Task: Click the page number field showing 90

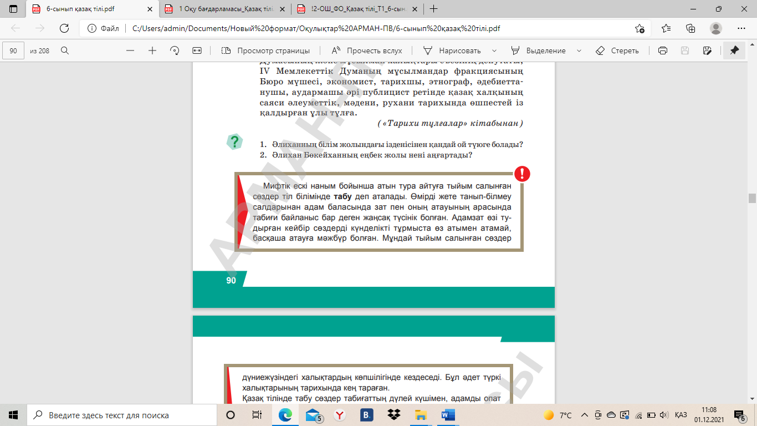Action: point(14,50)
